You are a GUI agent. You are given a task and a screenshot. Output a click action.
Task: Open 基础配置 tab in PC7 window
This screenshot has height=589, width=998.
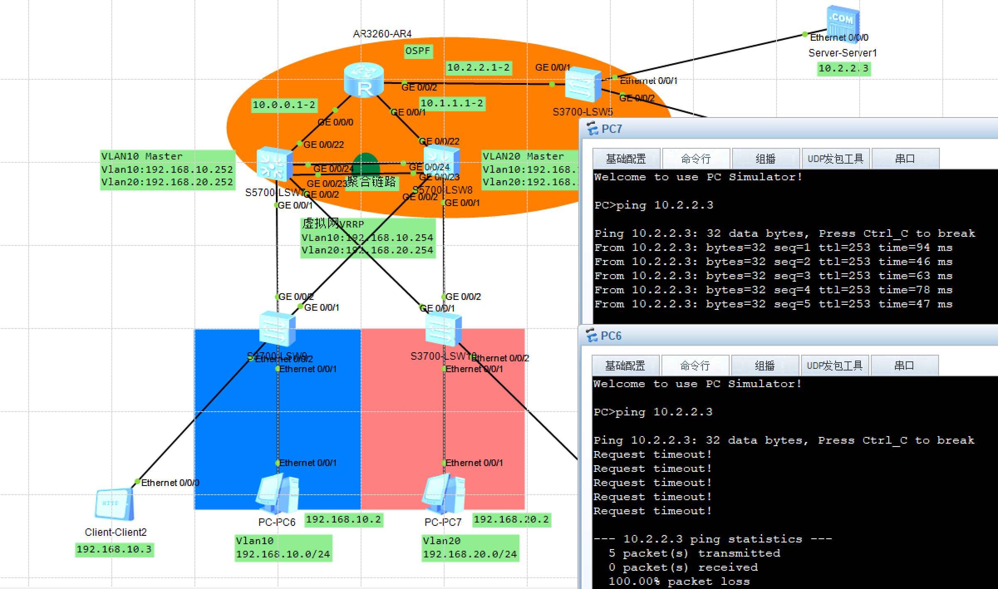pyautogui.click(x=626, y=159)
